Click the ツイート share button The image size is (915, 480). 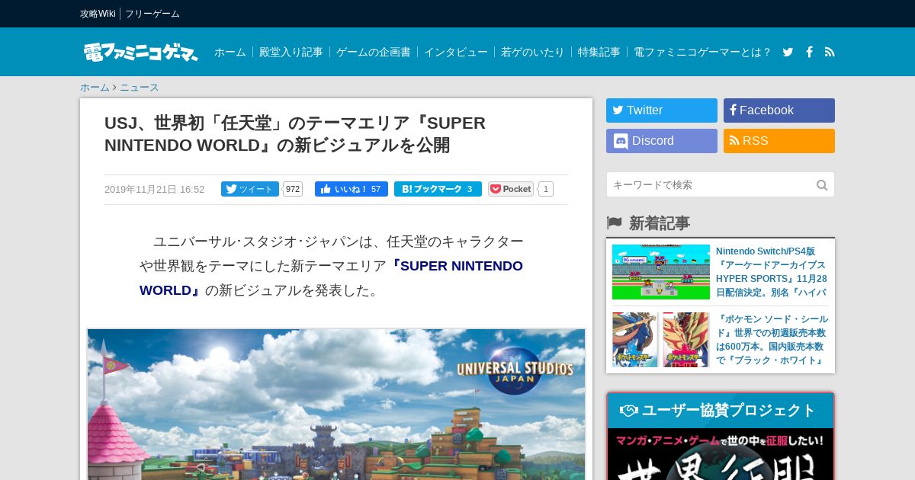pyautogui.click(x=250, y=189)
